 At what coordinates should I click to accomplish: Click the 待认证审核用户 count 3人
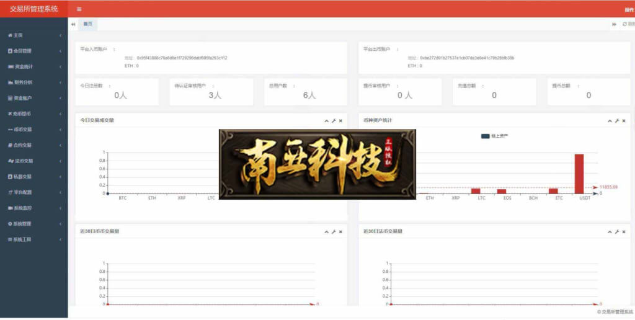tap(215, 95)
